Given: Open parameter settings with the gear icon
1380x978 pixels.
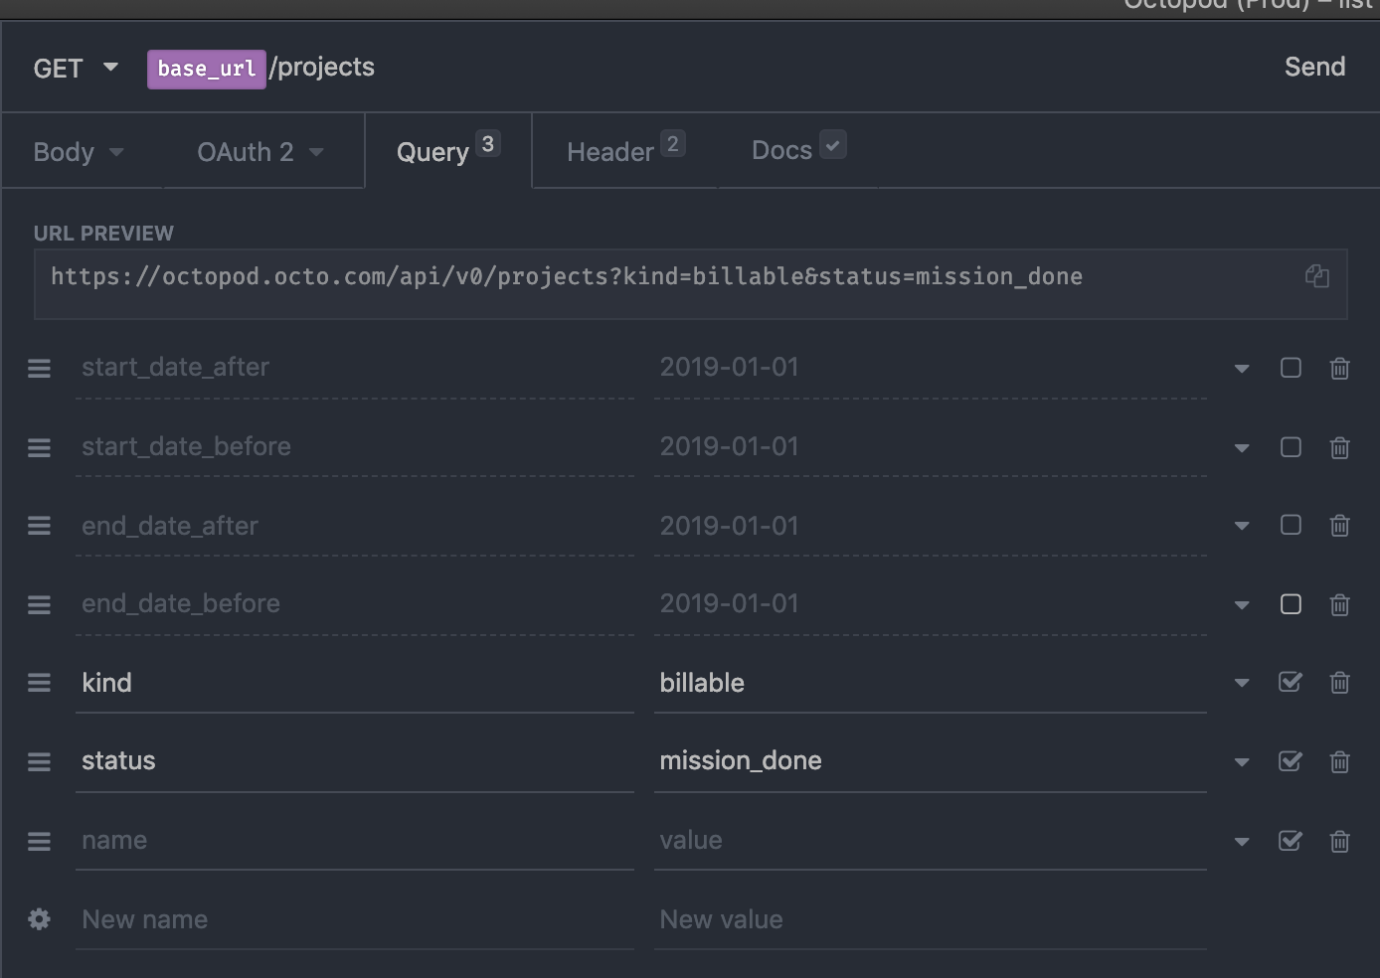Looking at the screenshot, I should tap(39, 919).
